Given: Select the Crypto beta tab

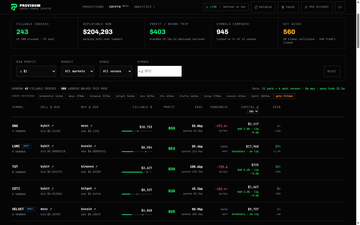Looking at the screenshot, I should (x=119, y=7).
